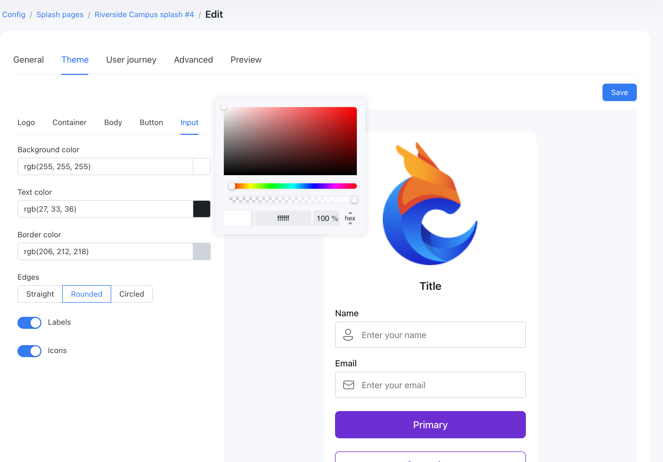Open the User journey tab
This screenshot has width=663, height=462.
(131, 60)
